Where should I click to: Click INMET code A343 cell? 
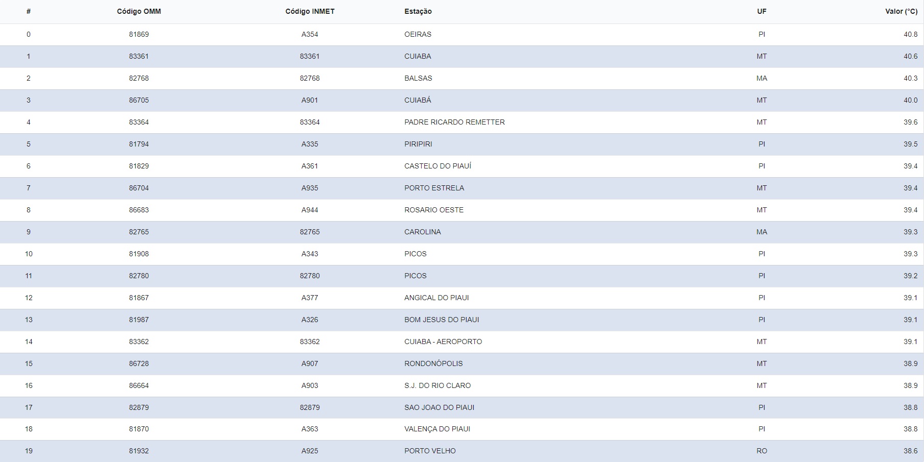[x=310, y=254]
